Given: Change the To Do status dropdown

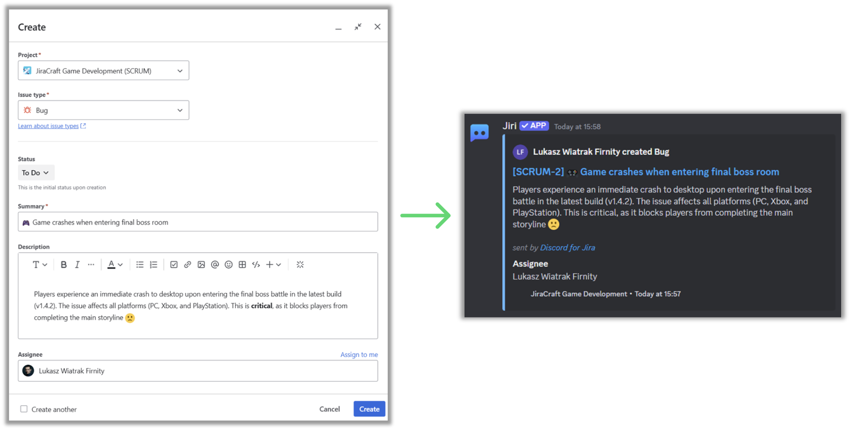Looking at the screenshot, I should pos(36,173).
